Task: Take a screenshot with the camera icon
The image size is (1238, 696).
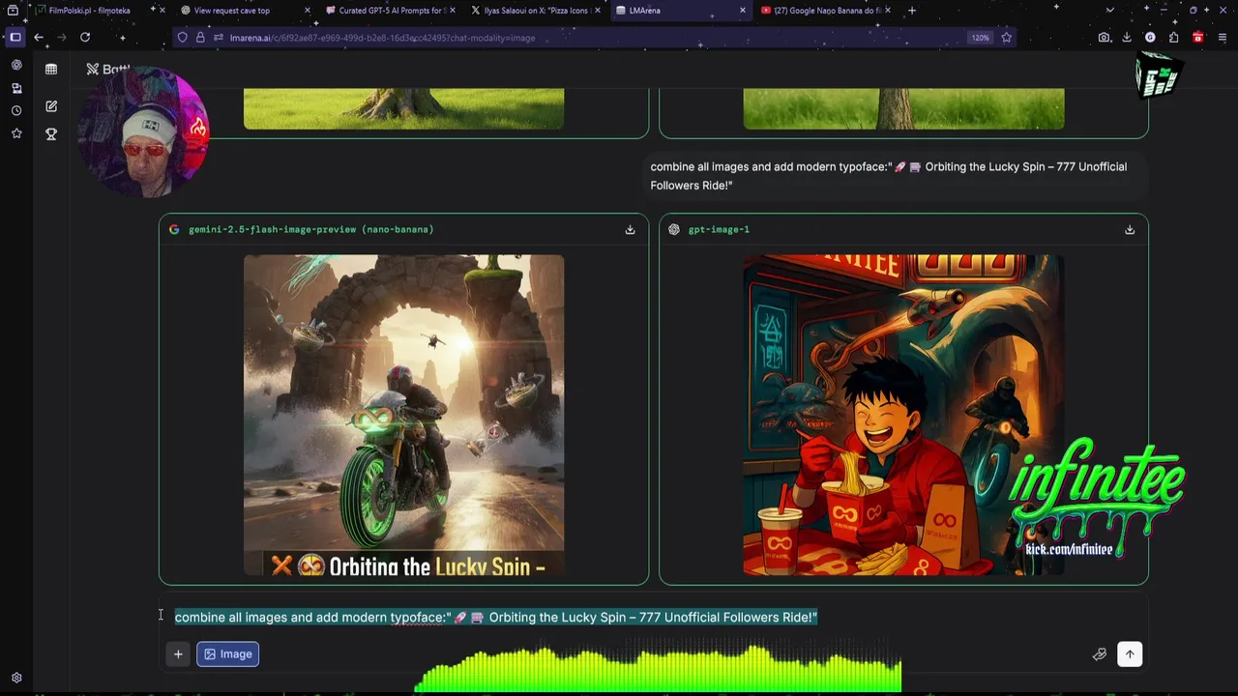Action: coord(1105,38)
